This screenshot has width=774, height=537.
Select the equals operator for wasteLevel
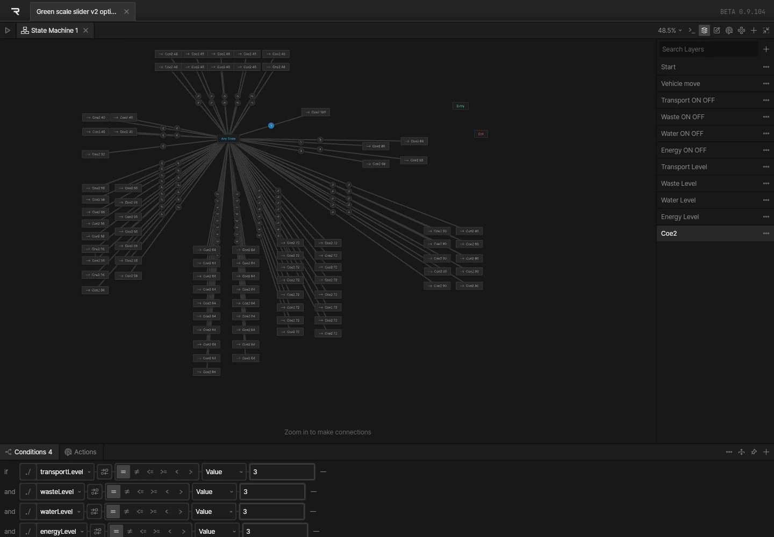point(113,492)
